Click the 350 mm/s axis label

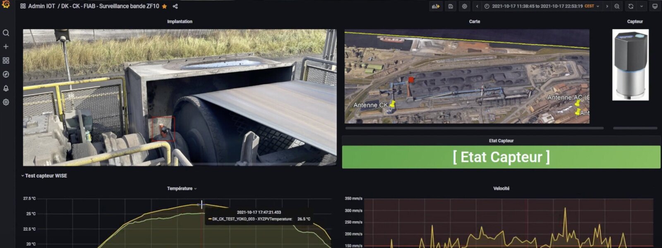pos(353,198)
